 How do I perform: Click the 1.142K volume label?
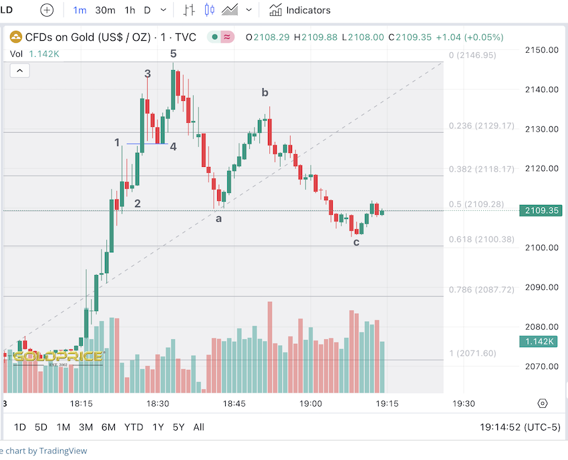[x=537, y=341]
